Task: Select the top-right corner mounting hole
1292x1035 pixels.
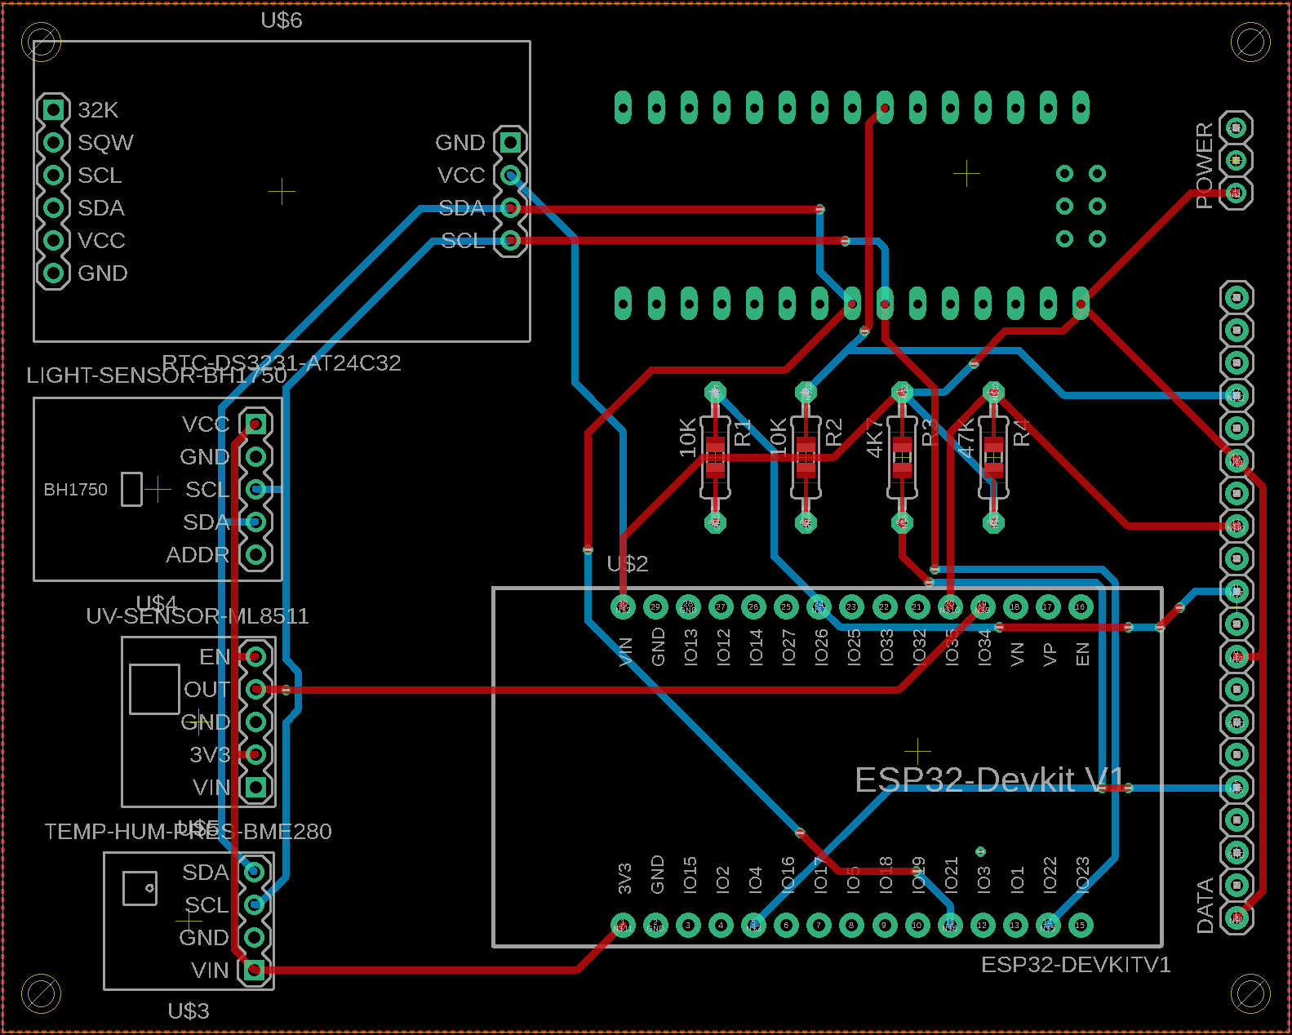Action: coord(1250,41)
